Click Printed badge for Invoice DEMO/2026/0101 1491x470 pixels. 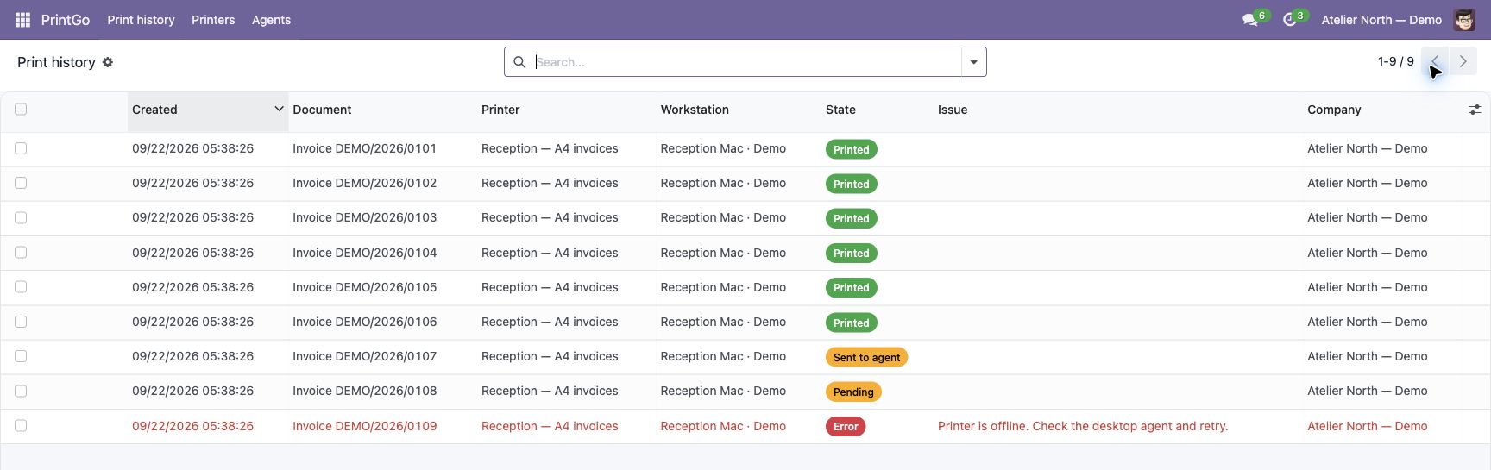point(852,149)
